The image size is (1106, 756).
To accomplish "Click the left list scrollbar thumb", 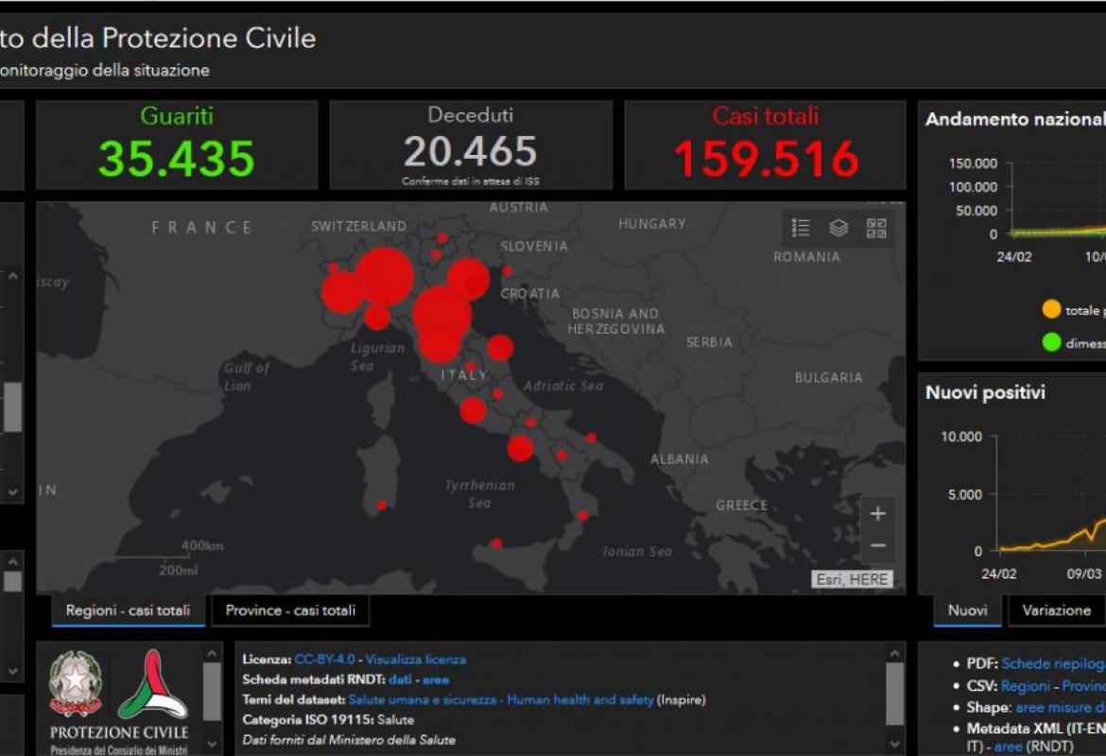I will [x=13, y=406].
